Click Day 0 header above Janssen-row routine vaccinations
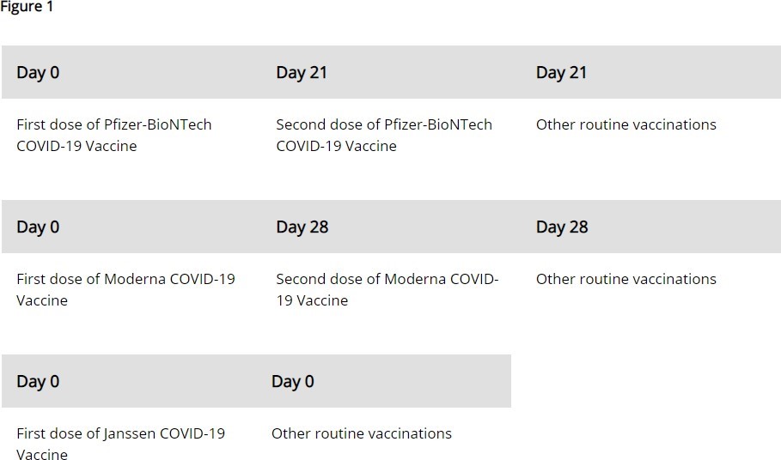Image resolution: width=781 pixels, height=460 pixels. (292, 381)
